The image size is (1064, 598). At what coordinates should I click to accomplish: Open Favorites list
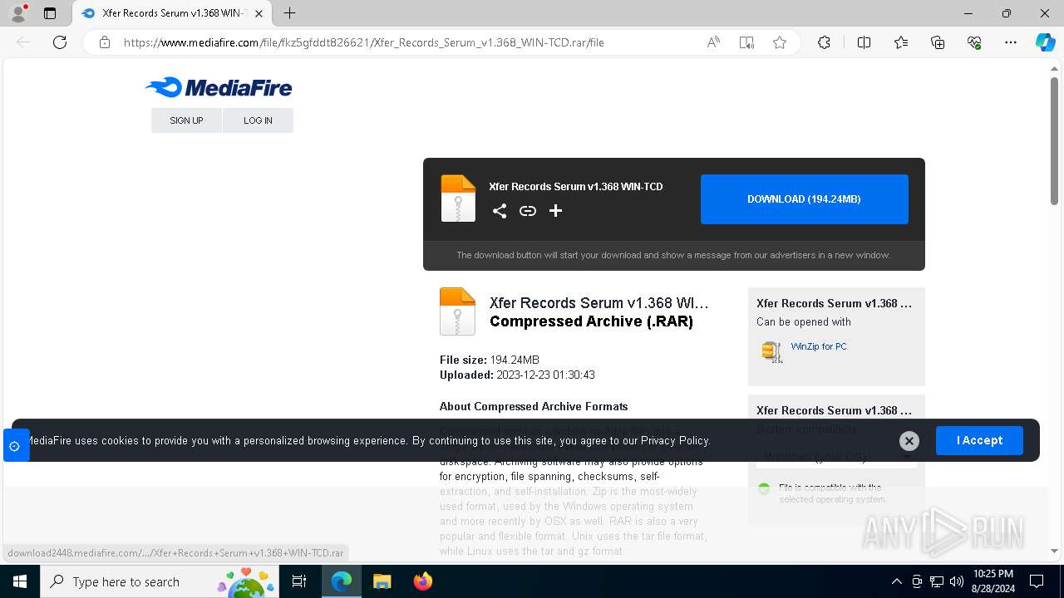pos(901,42)
